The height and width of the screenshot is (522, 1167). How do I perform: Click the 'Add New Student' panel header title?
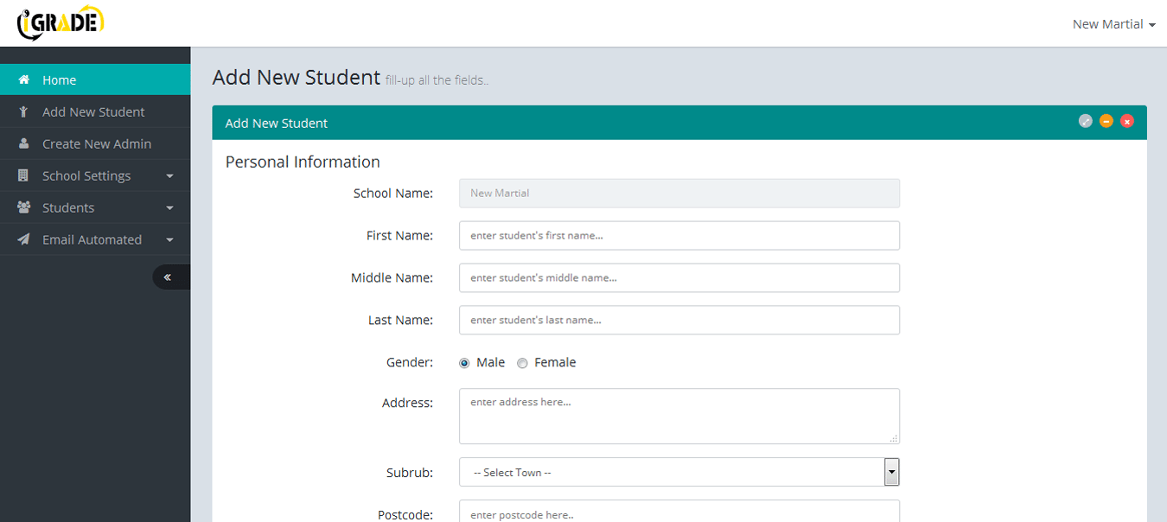tap(277, 123)
